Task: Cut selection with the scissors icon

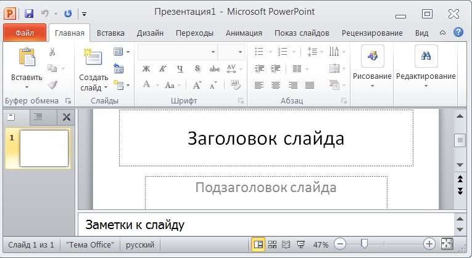Action: (x=52, y=52)
